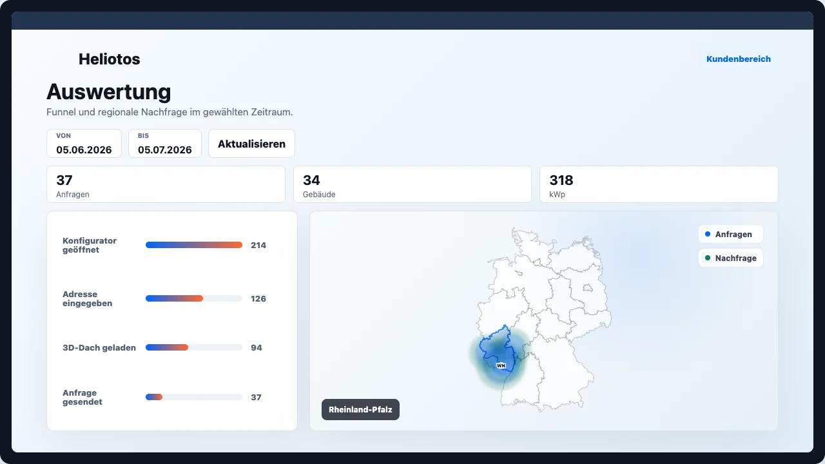825x464 pixels.
Task: Click the Heliotos brand name
Action: (109, 59)
